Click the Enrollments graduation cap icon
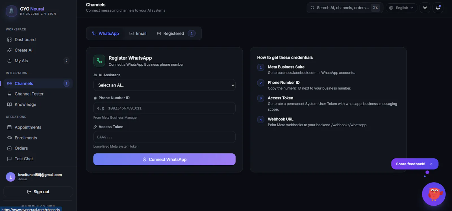 click(x=9, y=138)
